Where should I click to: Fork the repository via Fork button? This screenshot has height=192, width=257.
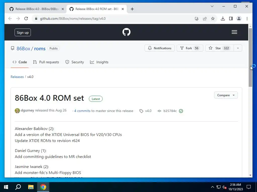tap(190, 48)
